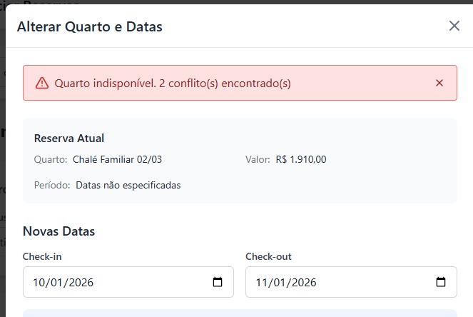This screenshot has width=473, height=317.
Task: Click the Alterar Quarto e Datas title
Action: 89,27
